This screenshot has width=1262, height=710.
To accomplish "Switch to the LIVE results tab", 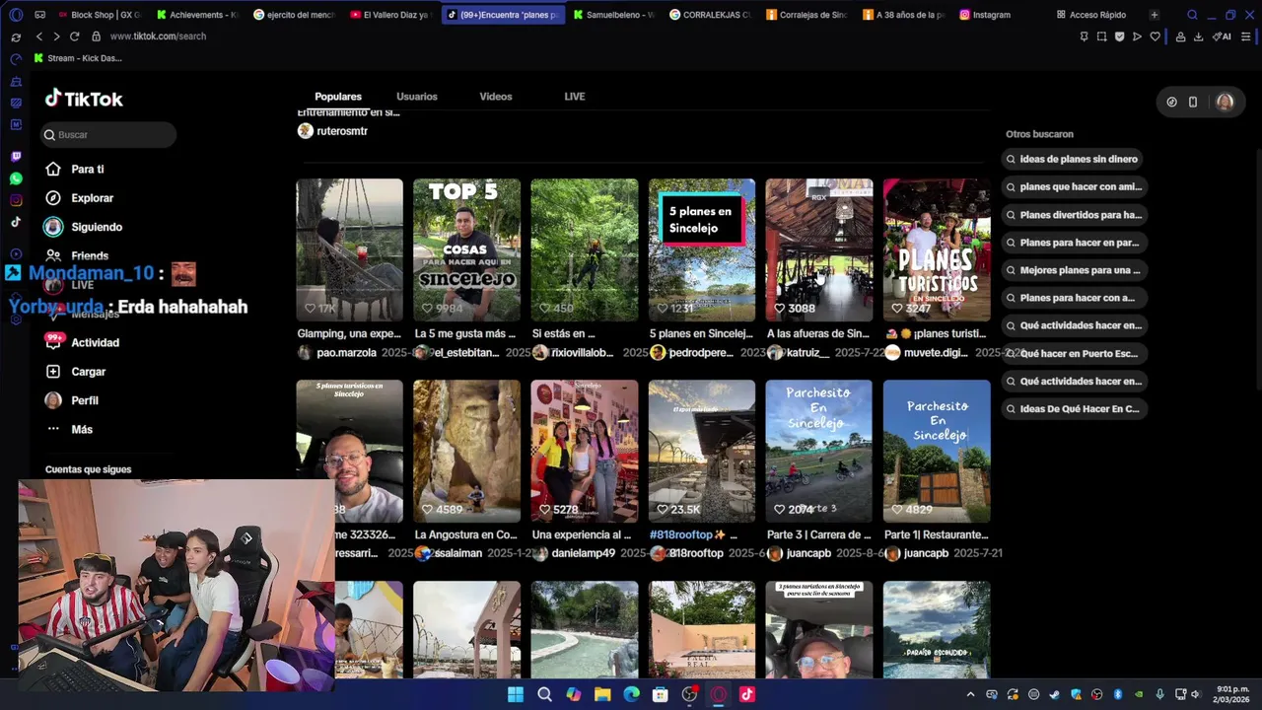I will 575,97.
